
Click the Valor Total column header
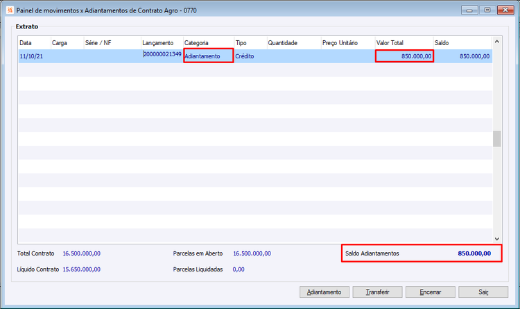(x=404, y=43)
